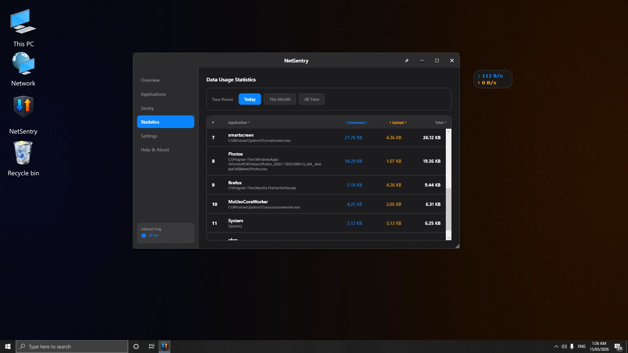Open the Settings section
Viewport: 628px width, 353px height.
166,136
